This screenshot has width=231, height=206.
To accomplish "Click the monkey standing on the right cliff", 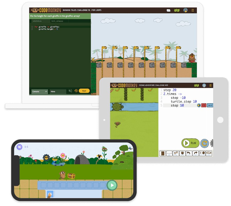I will coord(192,58).
